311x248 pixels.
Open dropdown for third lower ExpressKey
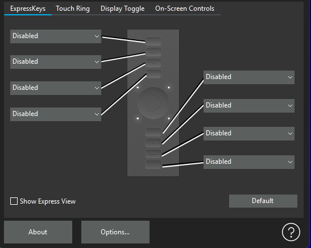tap(249, 134)
